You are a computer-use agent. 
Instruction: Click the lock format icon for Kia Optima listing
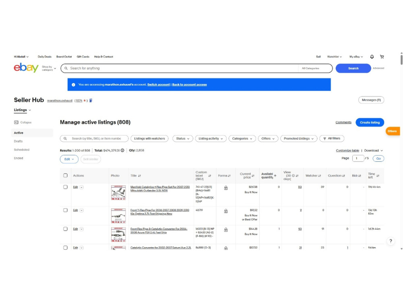pyautogui.click(x=226, y=211)
